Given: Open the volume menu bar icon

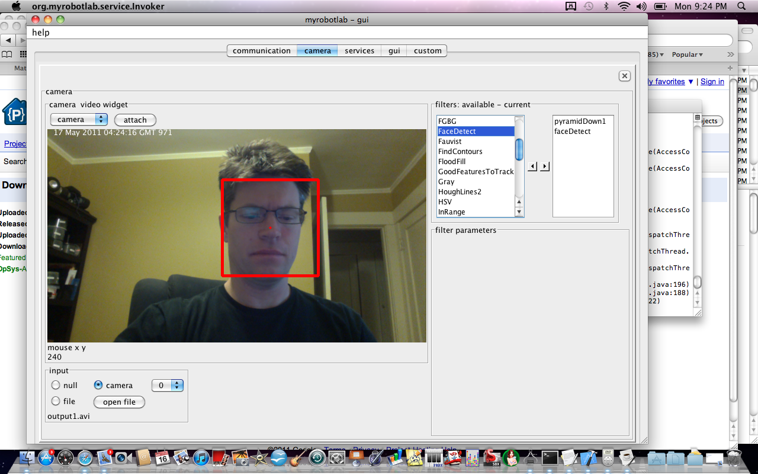Looking at the screenshot, I should coord(641,7).
